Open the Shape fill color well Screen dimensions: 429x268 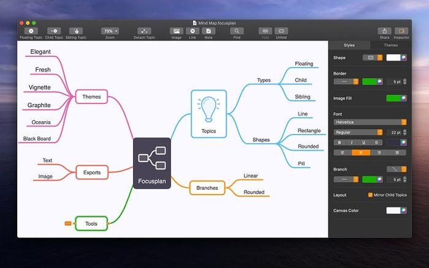pyautogui.click(x=397, y=58)
